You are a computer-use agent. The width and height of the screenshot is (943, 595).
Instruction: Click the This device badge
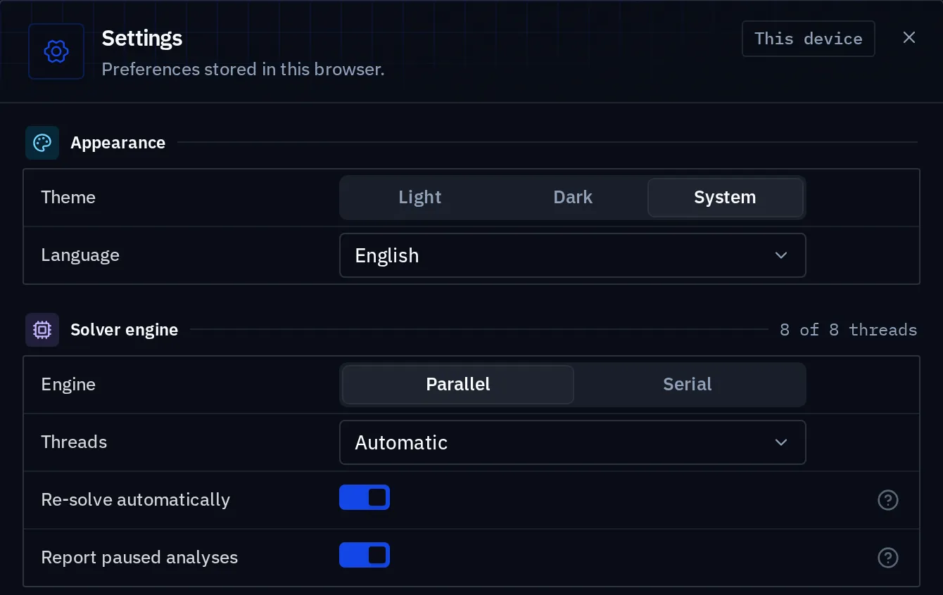809,39
